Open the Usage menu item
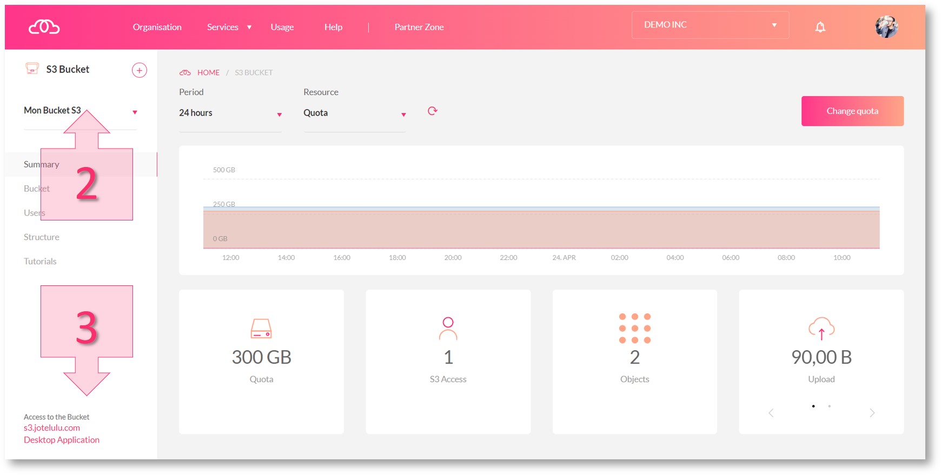Image resolution: width=941 pixels, height=475 pixels. [282, 27]
